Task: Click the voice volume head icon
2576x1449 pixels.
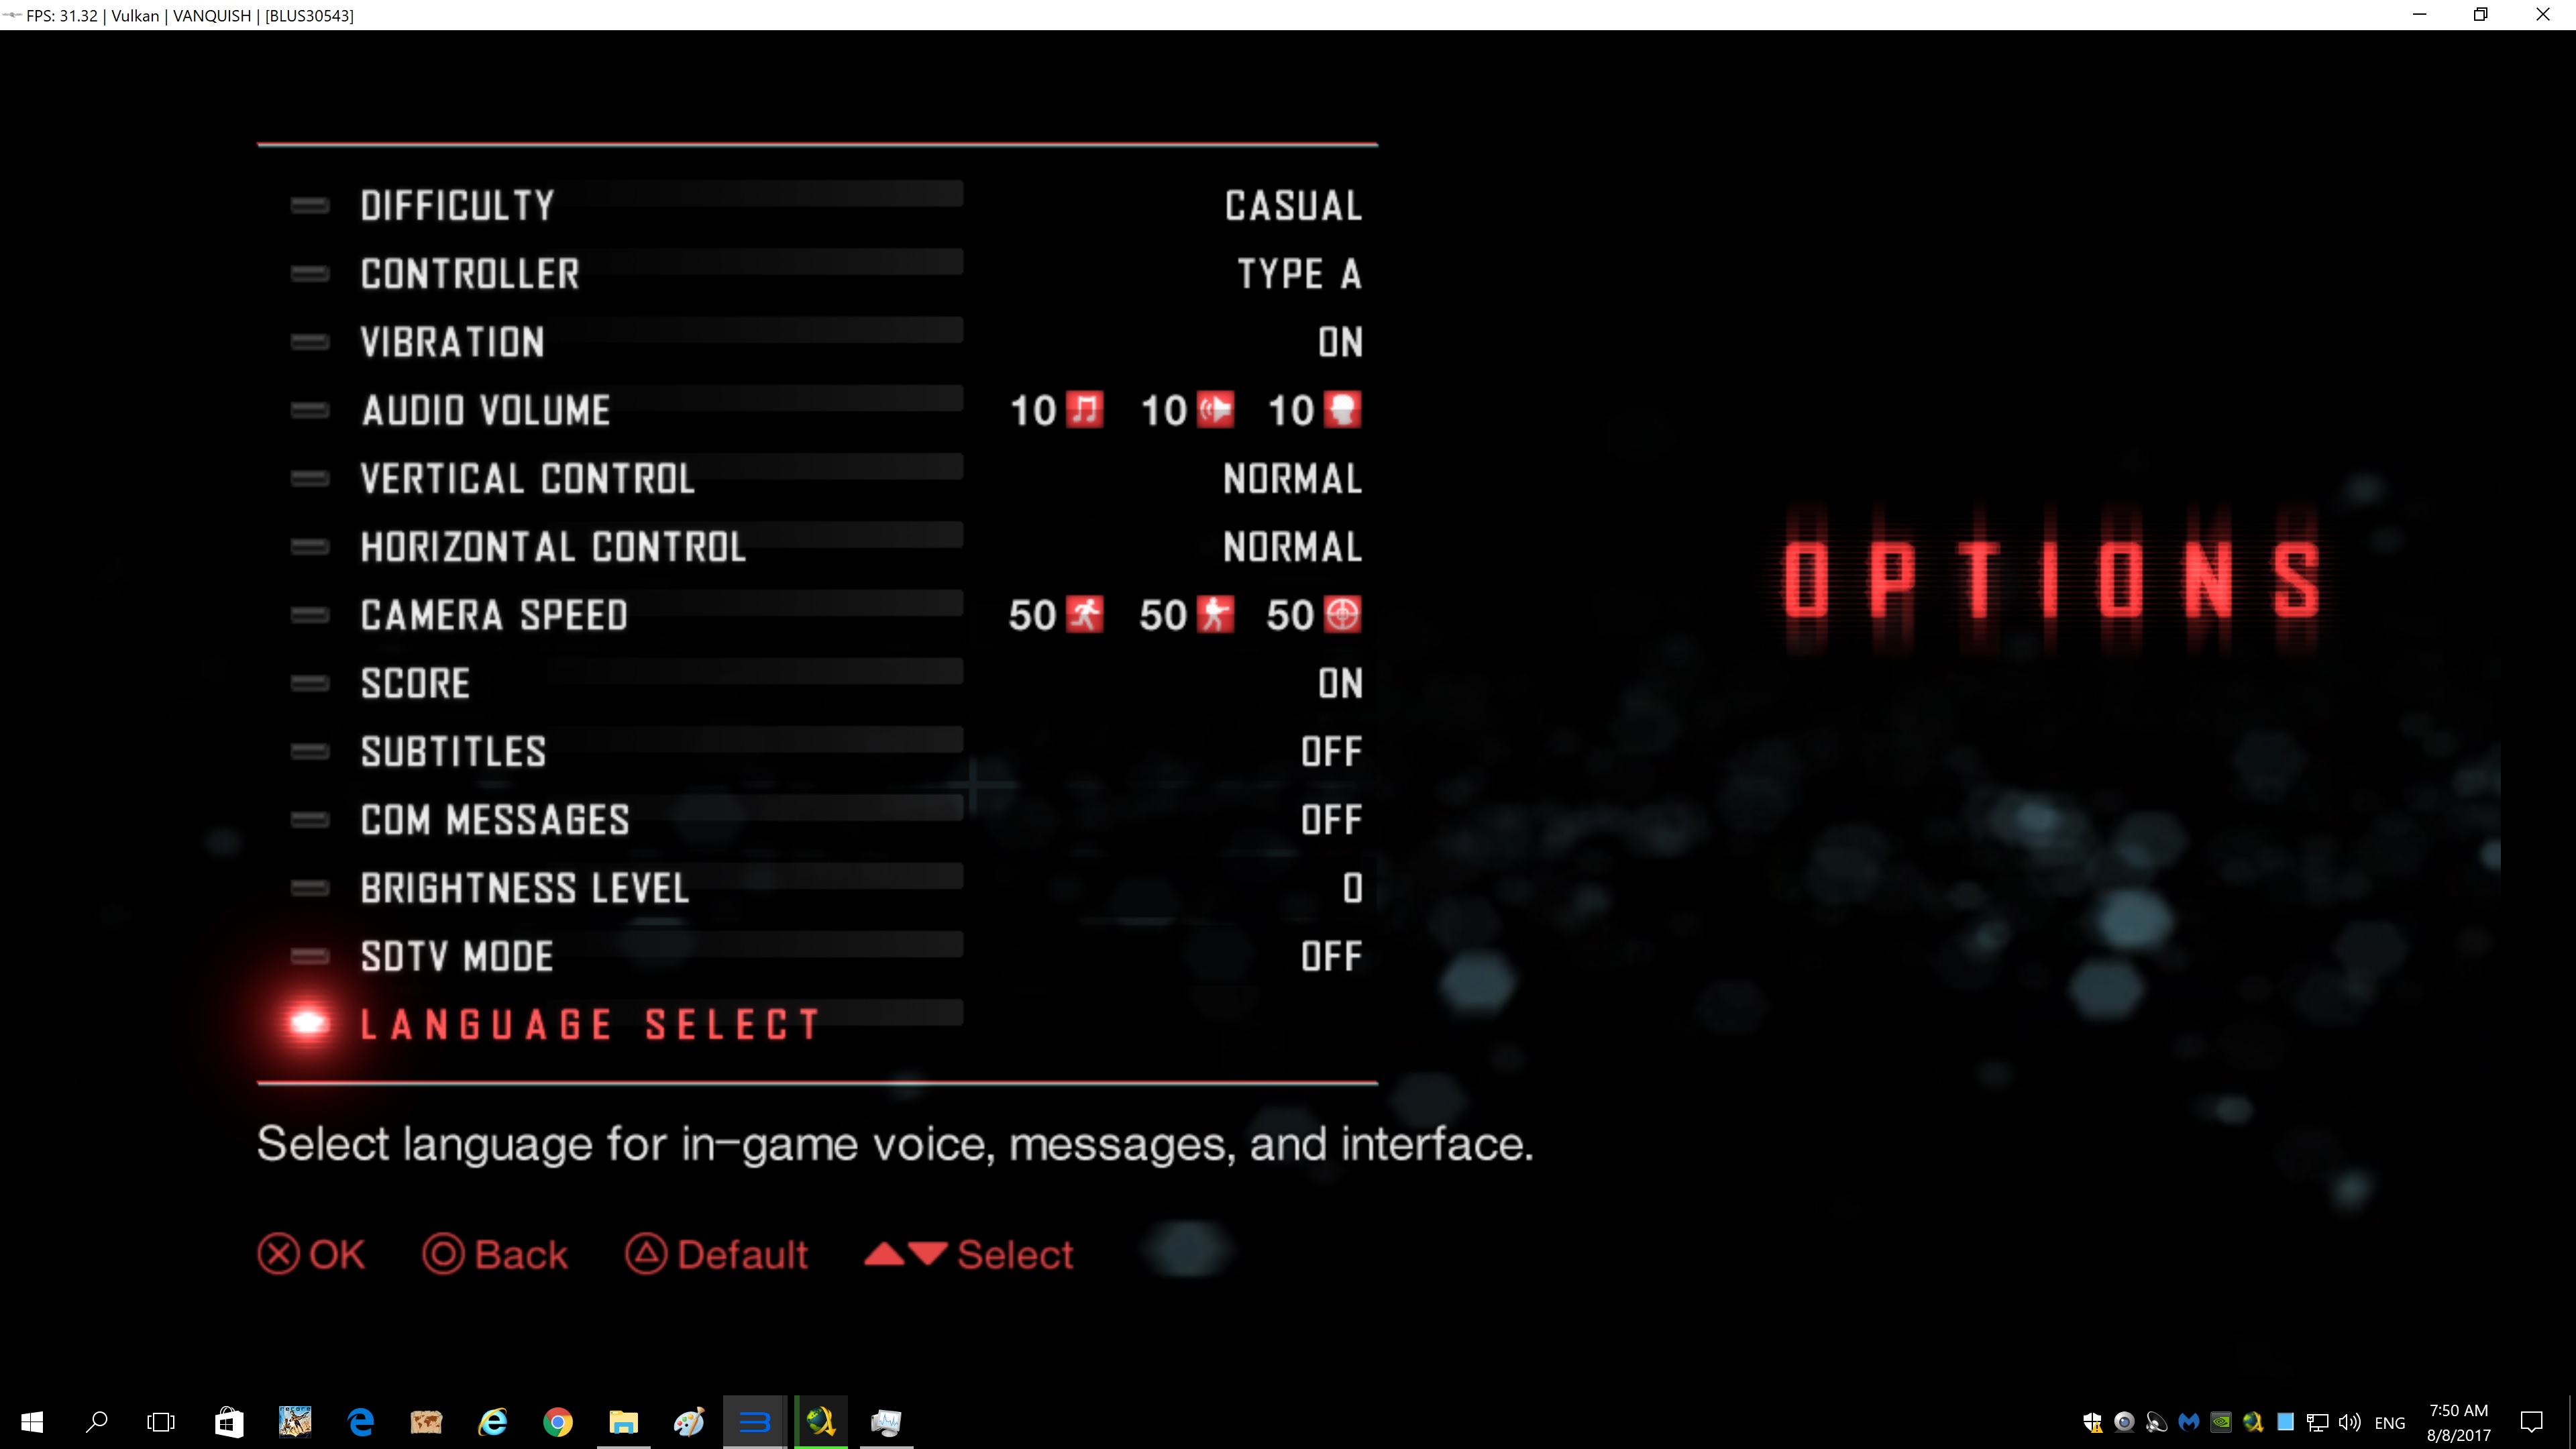Action: [1343, 410]
